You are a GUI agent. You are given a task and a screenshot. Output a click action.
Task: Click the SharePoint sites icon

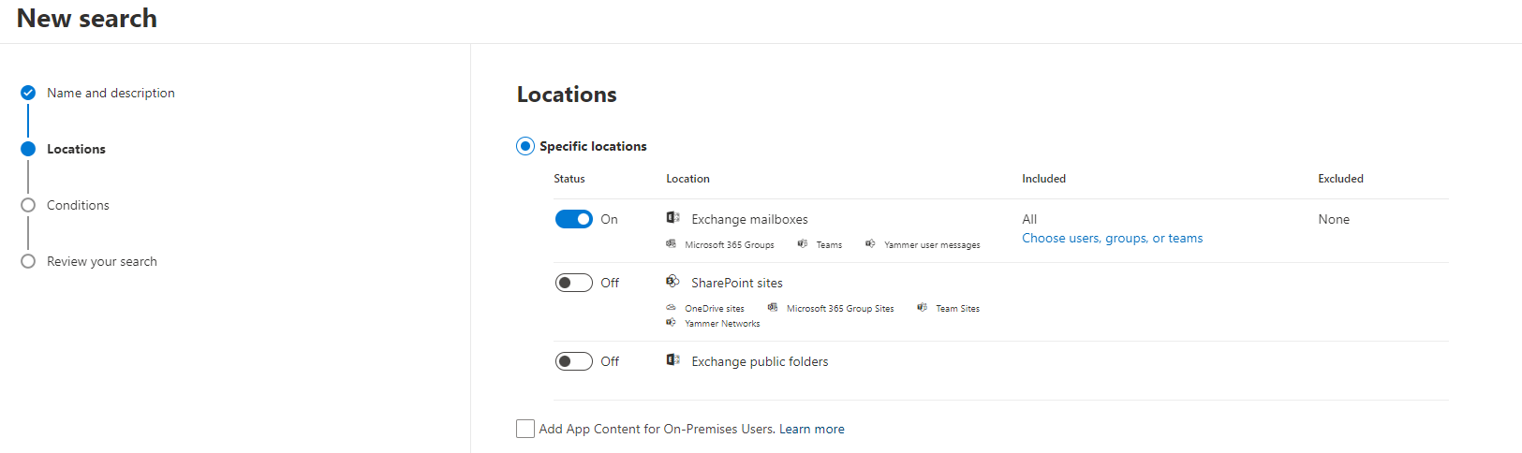click(672, 281)
